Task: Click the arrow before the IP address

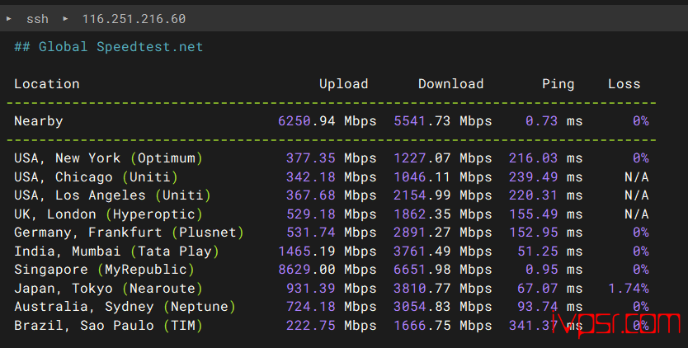Action: point(65,19)
